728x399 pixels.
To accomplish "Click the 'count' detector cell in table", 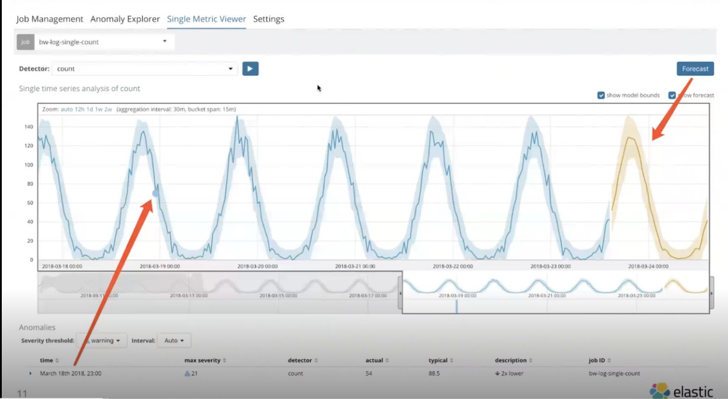I will (x=295, y=374).
